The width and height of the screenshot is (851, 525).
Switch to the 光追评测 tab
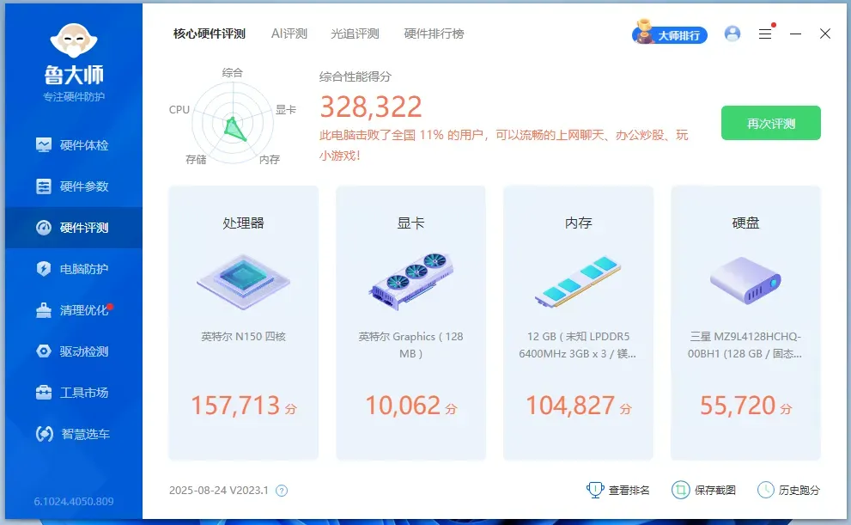coord(355,34)
